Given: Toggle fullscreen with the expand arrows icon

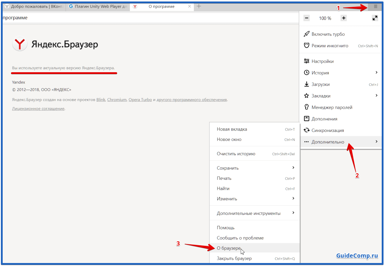Looking at the screenshot, I should [x=375, y=18].
